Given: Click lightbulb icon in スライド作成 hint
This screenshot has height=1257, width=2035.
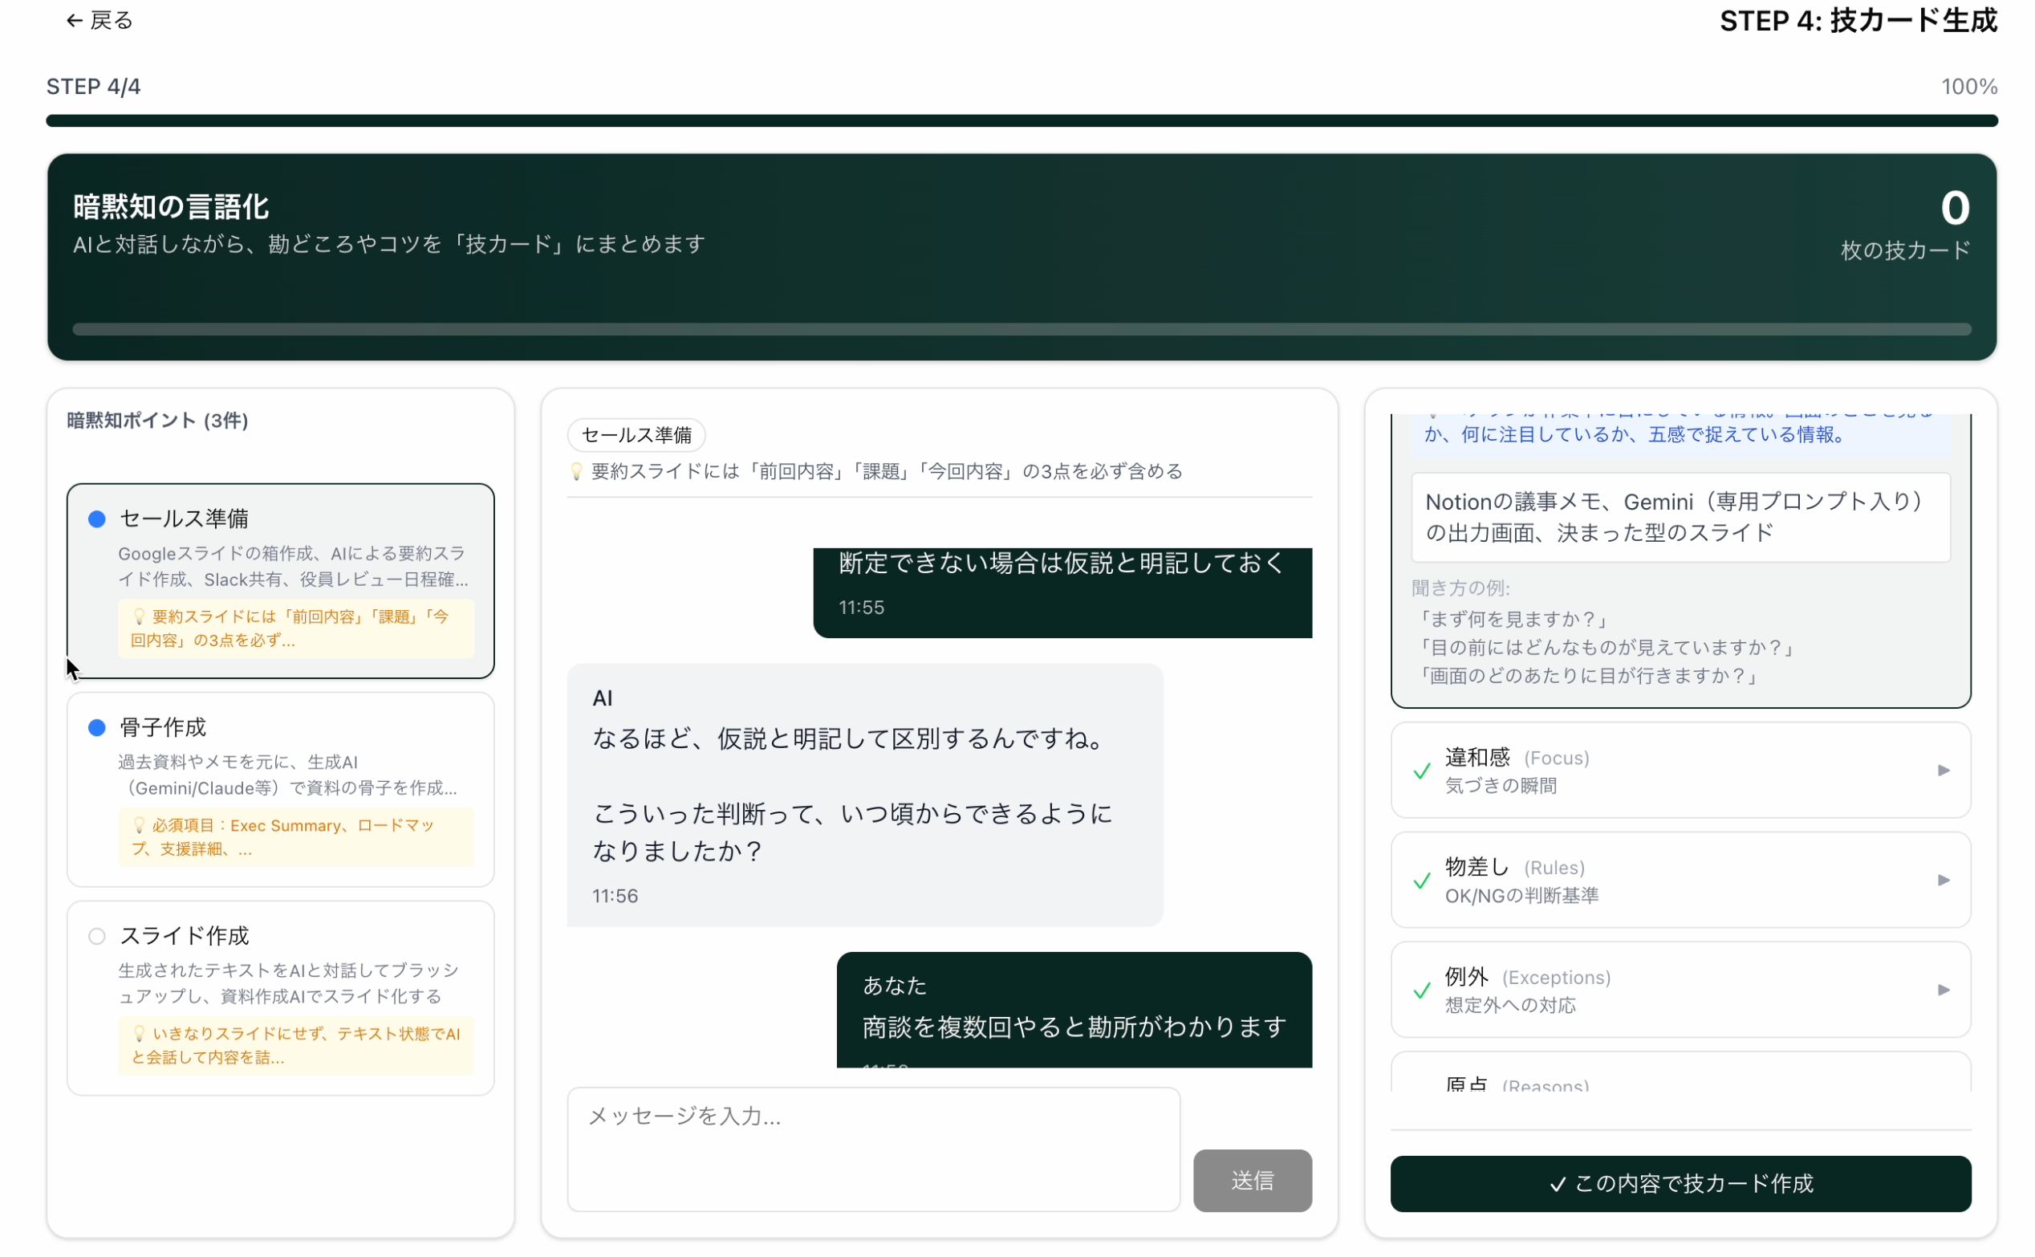Looking at the screenshot, I should [140, 1033].
